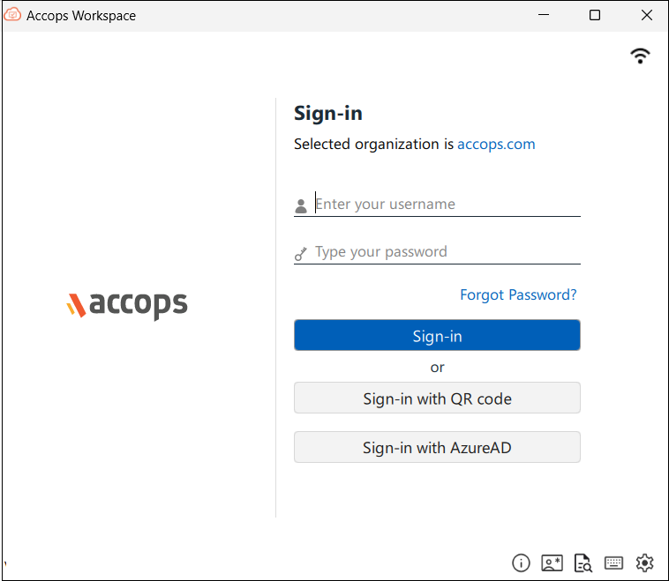Choose Sign-in with AzureAD

click(437, 447)
